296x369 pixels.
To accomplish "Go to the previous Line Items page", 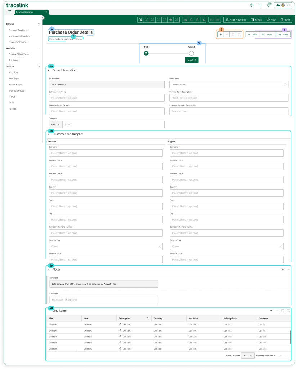I will 279,355.
